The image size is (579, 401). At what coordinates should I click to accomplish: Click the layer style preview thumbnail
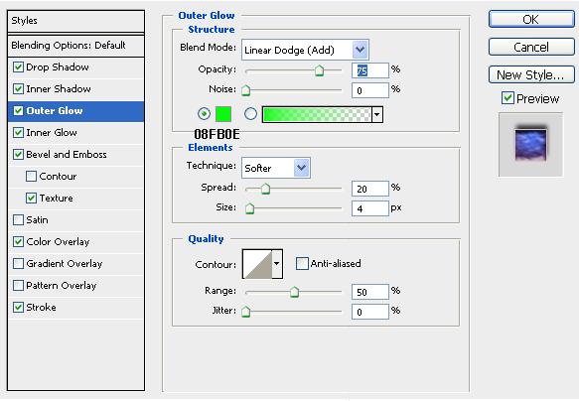(530, 145)
